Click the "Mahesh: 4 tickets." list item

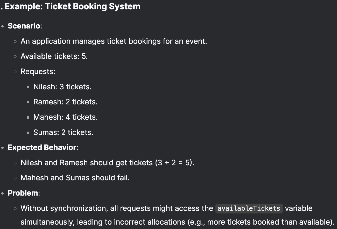pos(66,117)
